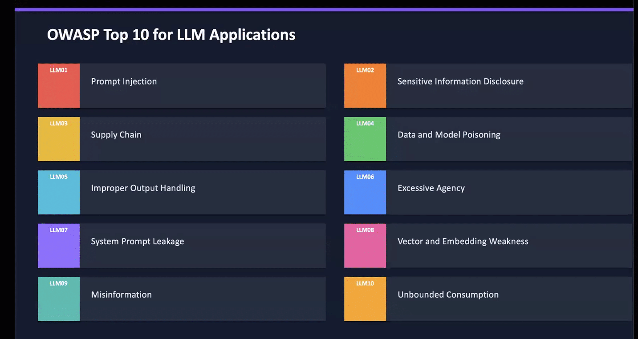Select the Vector and Embedding Weakness text
Viewport: 638px width, 339px height.
click(463, 242)
